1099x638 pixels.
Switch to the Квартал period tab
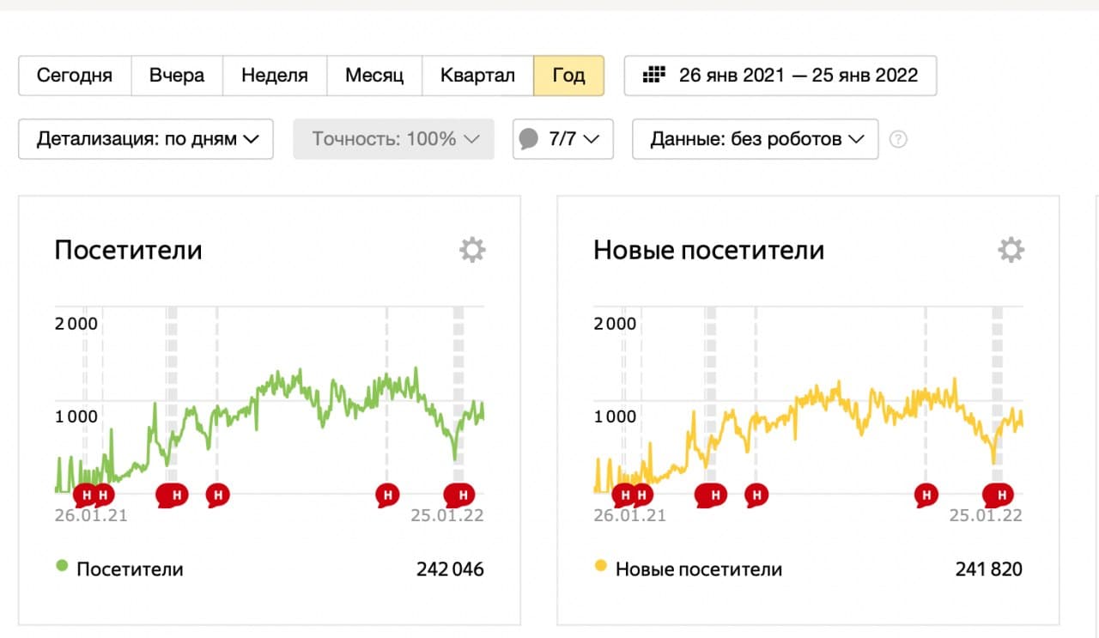(x=477, y=75)
